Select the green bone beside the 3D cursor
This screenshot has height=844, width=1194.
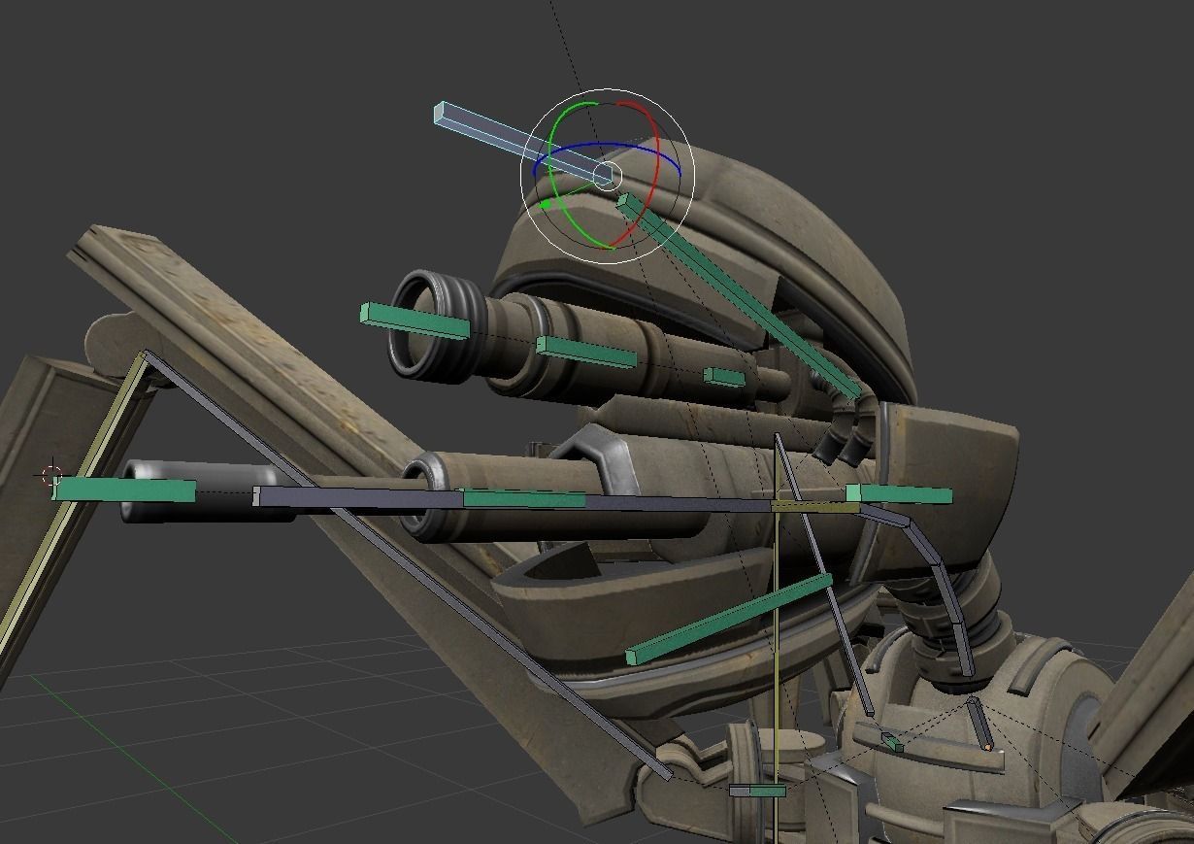tap(124, 490)
